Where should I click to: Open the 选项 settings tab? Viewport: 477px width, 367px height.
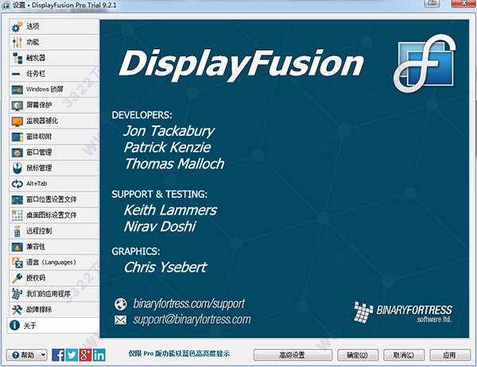[x=54, y=26]
